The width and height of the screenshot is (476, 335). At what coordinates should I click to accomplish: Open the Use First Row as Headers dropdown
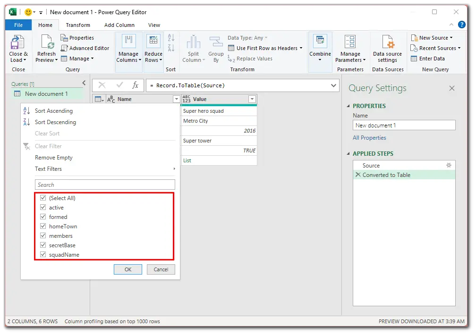tap(301, 48)
